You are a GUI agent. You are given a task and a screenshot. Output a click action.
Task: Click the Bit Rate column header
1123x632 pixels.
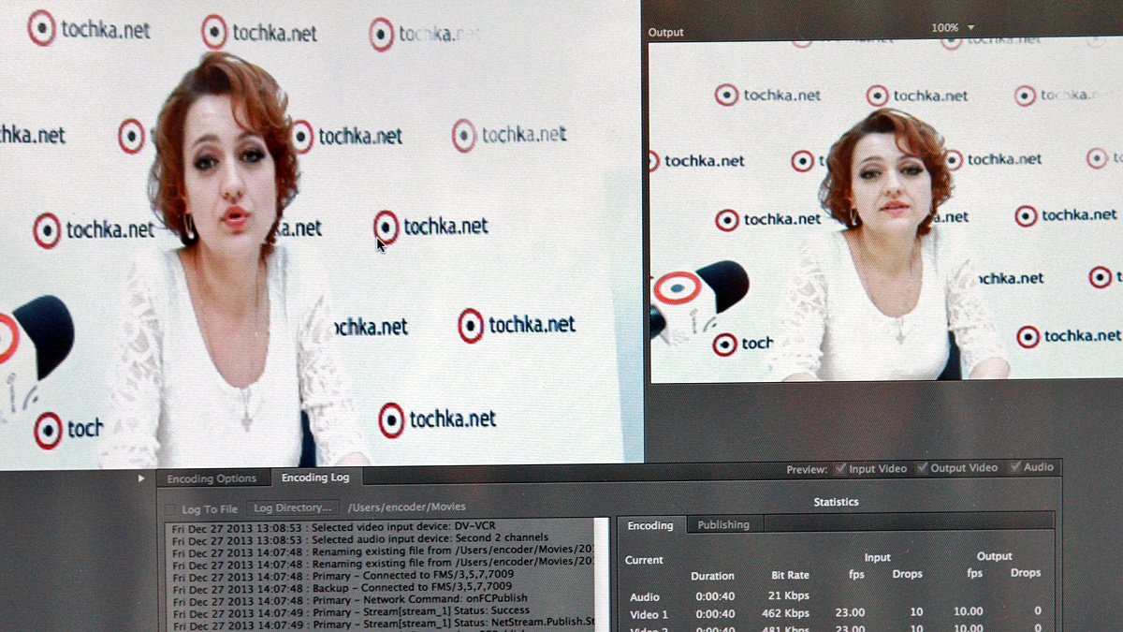point(790,575)
